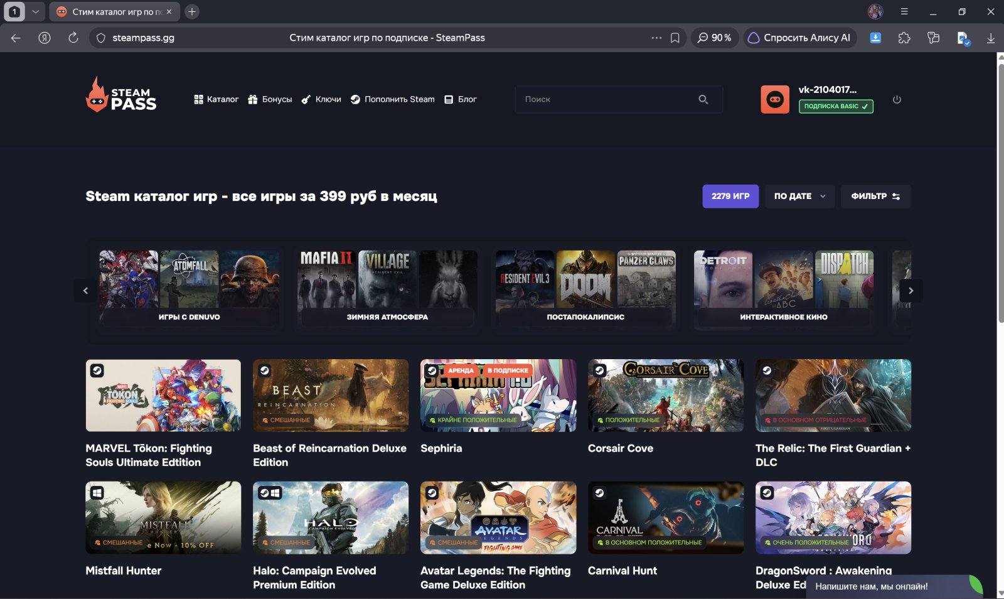Click the SteamPass logo

[121, 95]
